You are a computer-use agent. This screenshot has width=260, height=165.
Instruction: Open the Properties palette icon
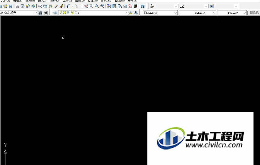[x=109, y=6]
